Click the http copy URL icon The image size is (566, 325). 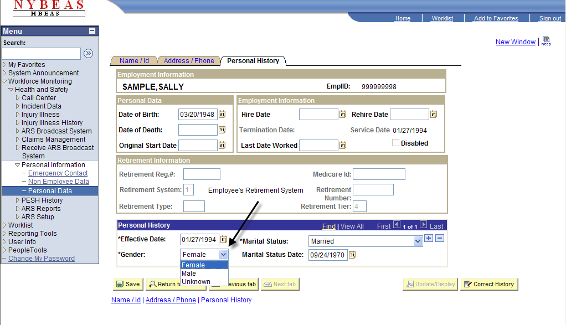[x=546, y=41]
